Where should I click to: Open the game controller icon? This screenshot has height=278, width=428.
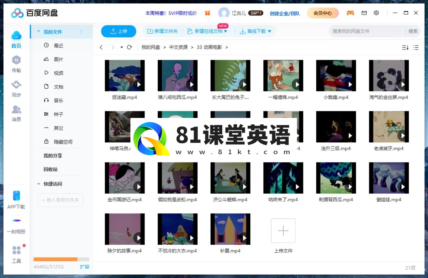pos(350,13)
